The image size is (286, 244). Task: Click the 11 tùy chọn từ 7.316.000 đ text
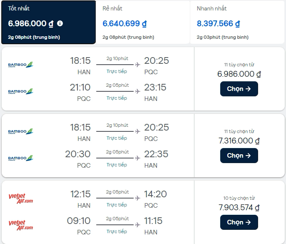pyautogui.click(x=239, y=136)
